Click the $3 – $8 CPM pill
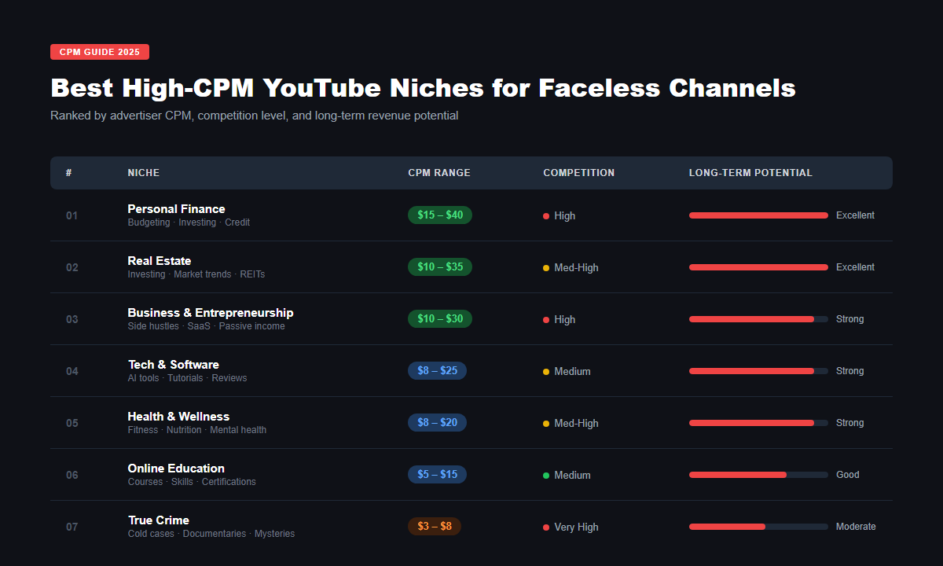The image size is (943, 566). coord(435,527)
